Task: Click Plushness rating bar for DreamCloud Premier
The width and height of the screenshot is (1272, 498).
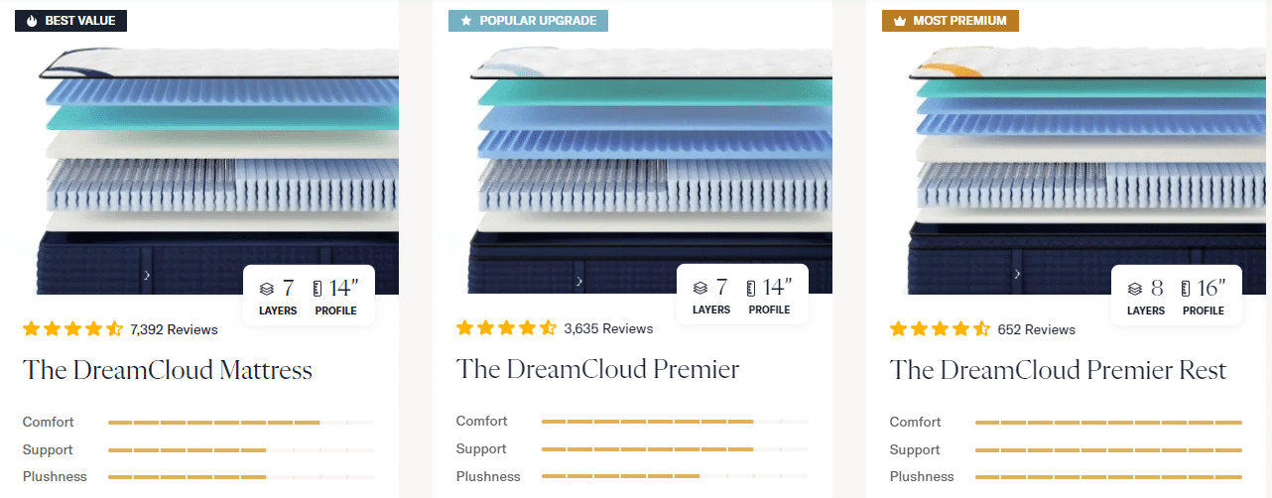Action: click(x=675, y=477)
